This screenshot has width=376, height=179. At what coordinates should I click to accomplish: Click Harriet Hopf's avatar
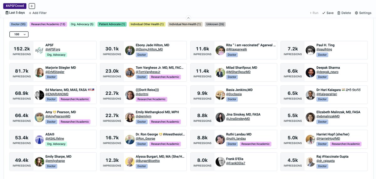pos(310,140)
